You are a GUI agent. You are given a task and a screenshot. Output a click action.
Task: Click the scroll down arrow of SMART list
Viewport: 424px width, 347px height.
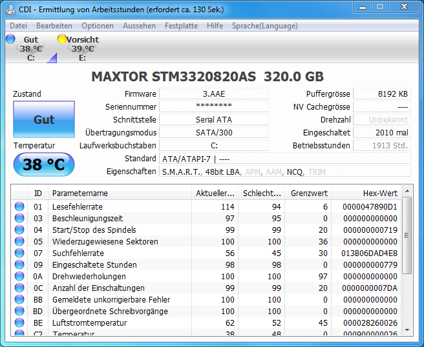pyautogui.click(x=407, y=330)
